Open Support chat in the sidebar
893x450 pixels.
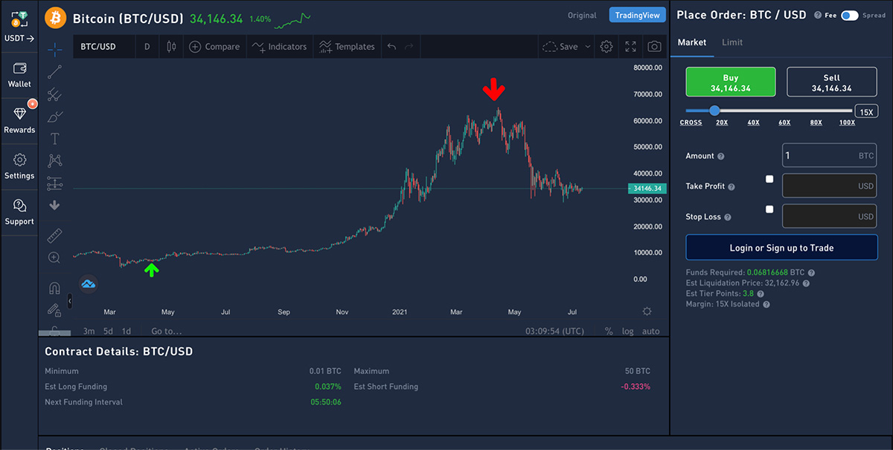19,212
